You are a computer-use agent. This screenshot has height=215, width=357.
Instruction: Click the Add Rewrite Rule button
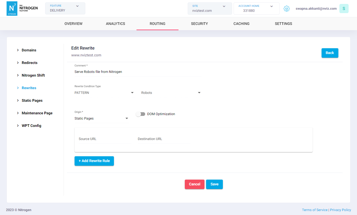click(94, 161)
